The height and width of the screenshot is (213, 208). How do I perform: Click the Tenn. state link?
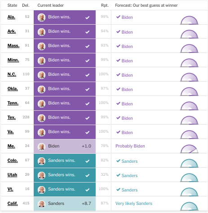[13, 103]
